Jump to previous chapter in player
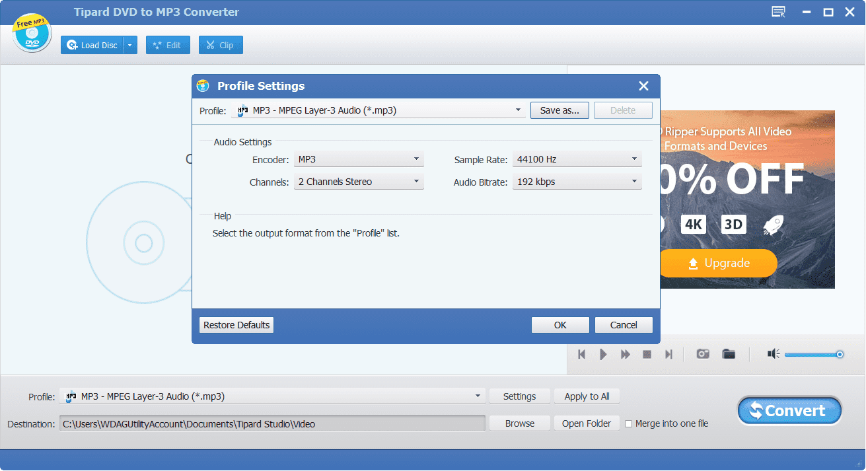This screenshot has width=866, height=471. click(582, 355)
